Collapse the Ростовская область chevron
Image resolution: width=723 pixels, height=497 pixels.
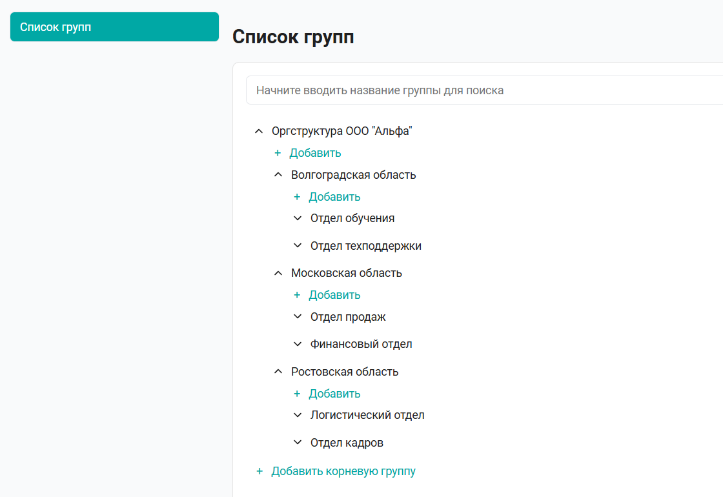pos(278,372)
